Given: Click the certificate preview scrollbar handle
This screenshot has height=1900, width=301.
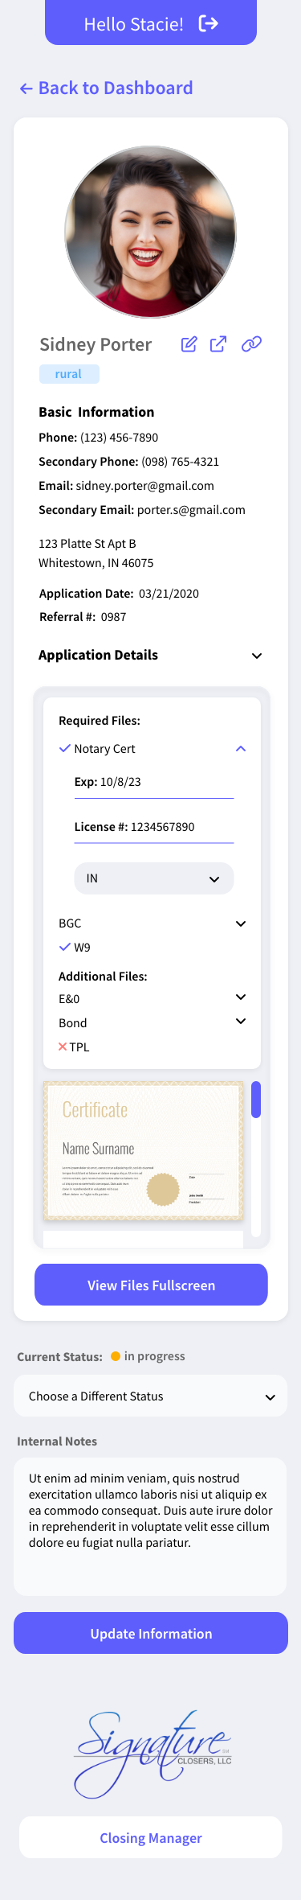Looking at the screenshot, I should click(256, 1100).
